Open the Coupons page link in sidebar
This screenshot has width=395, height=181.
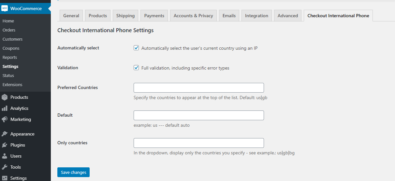pyautogui.click(x=11, y=48)
